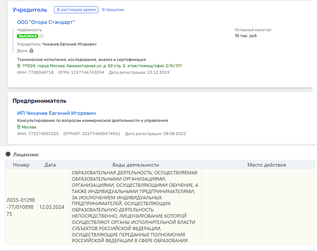Open info tooltip beside ВЫСОКАЯ badge
Screen dimensions: 317x251
pos(41,36)
